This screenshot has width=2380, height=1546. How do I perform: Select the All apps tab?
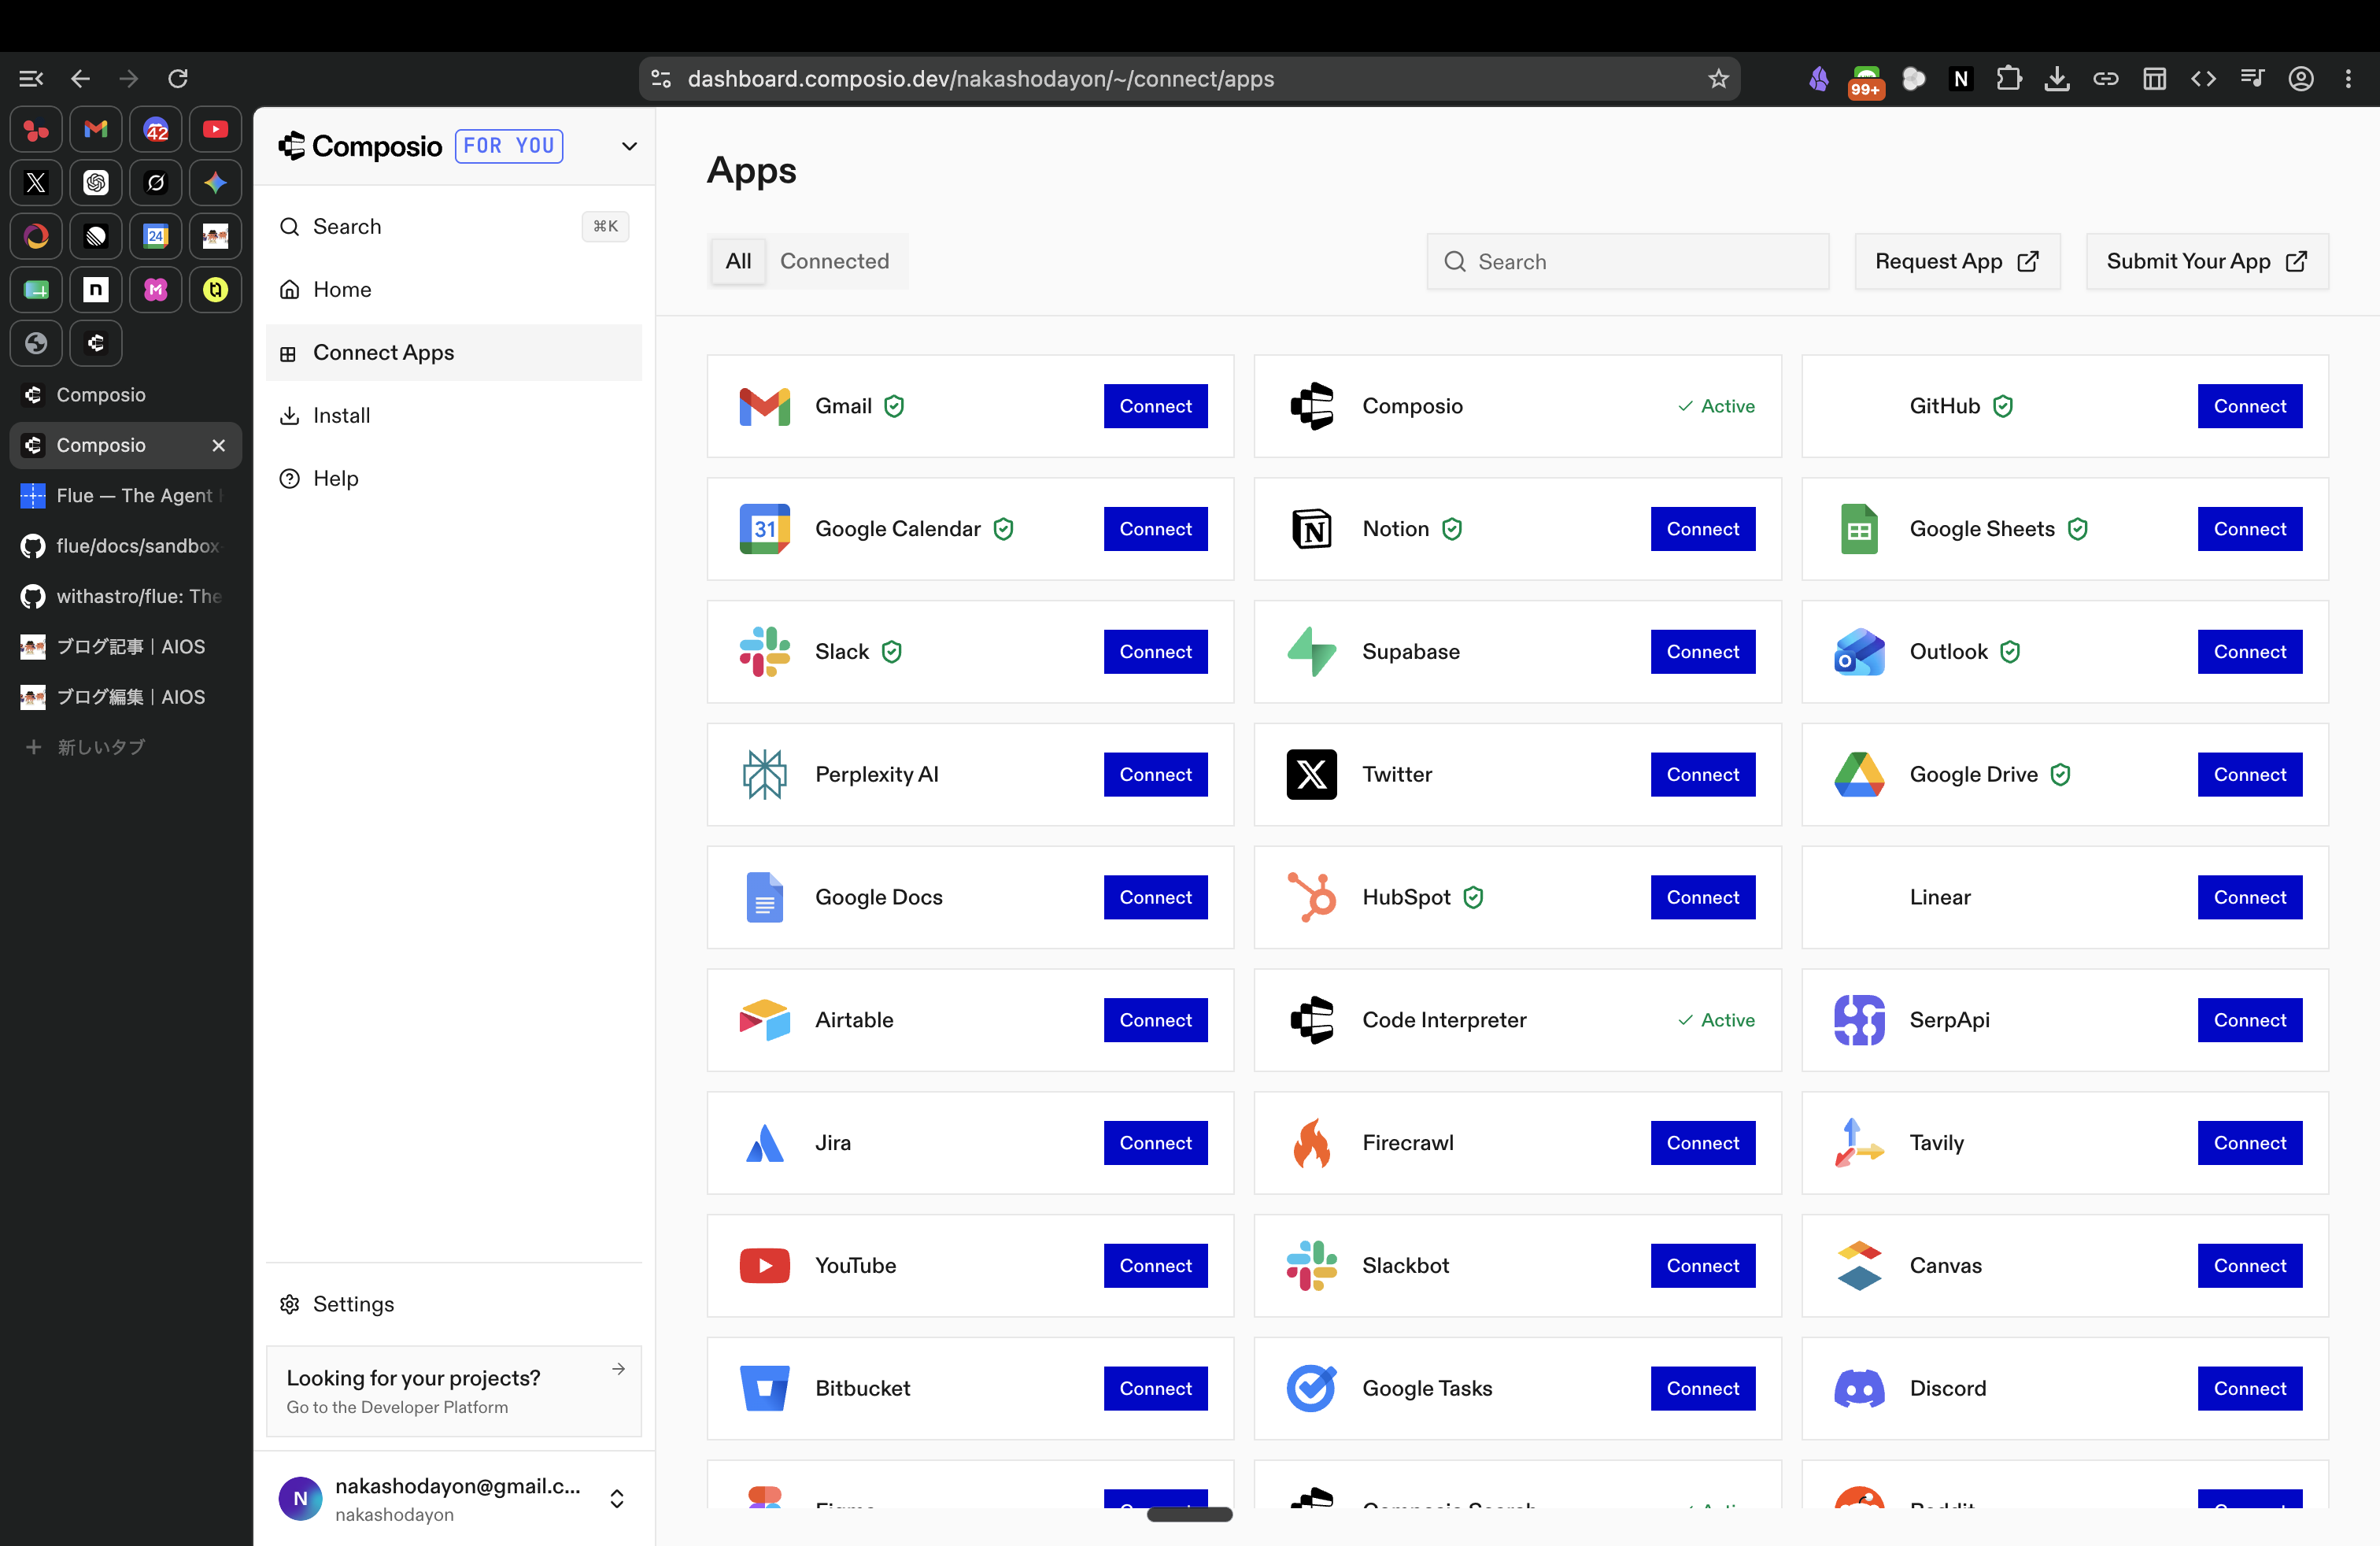coord(738,261)
